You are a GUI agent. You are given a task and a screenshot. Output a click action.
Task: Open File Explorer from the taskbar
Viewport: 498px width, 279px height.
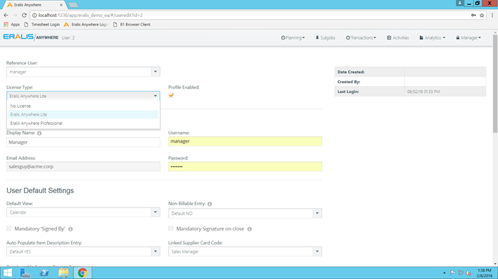click(63, 273)
